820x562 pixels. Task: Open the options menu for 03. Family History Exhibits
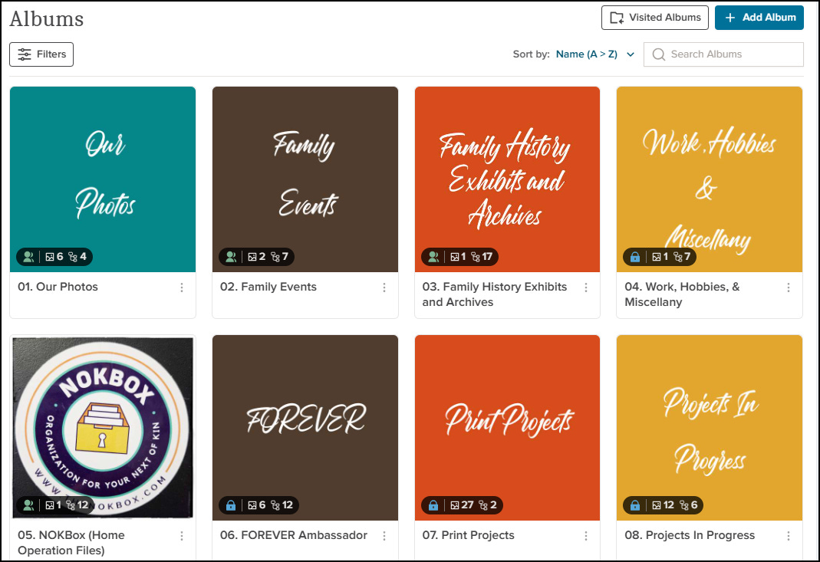pyautogui.click(x=586, y=288)
